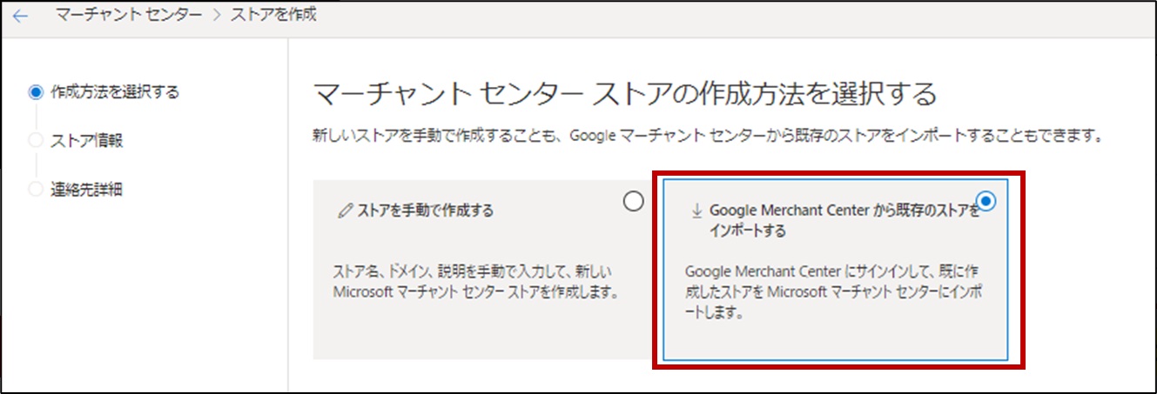The width and height of the screenshot is (1157, 394).
Task: Click the download arrow icon on the import card
Action: click(696, 210)
